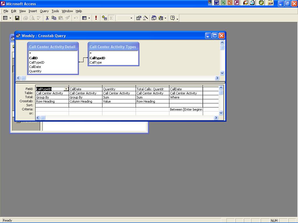Click the Save icon in the toolbar
The image size is (298, 223).
(17, 18)
